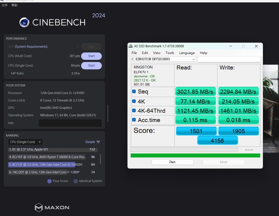279x216 pixels.
Task: Click the Identical System legend dot
Action: (75, 181)
